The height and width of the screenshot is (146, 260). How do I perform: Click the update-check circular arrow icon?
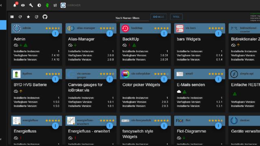[x=37, y=17]
